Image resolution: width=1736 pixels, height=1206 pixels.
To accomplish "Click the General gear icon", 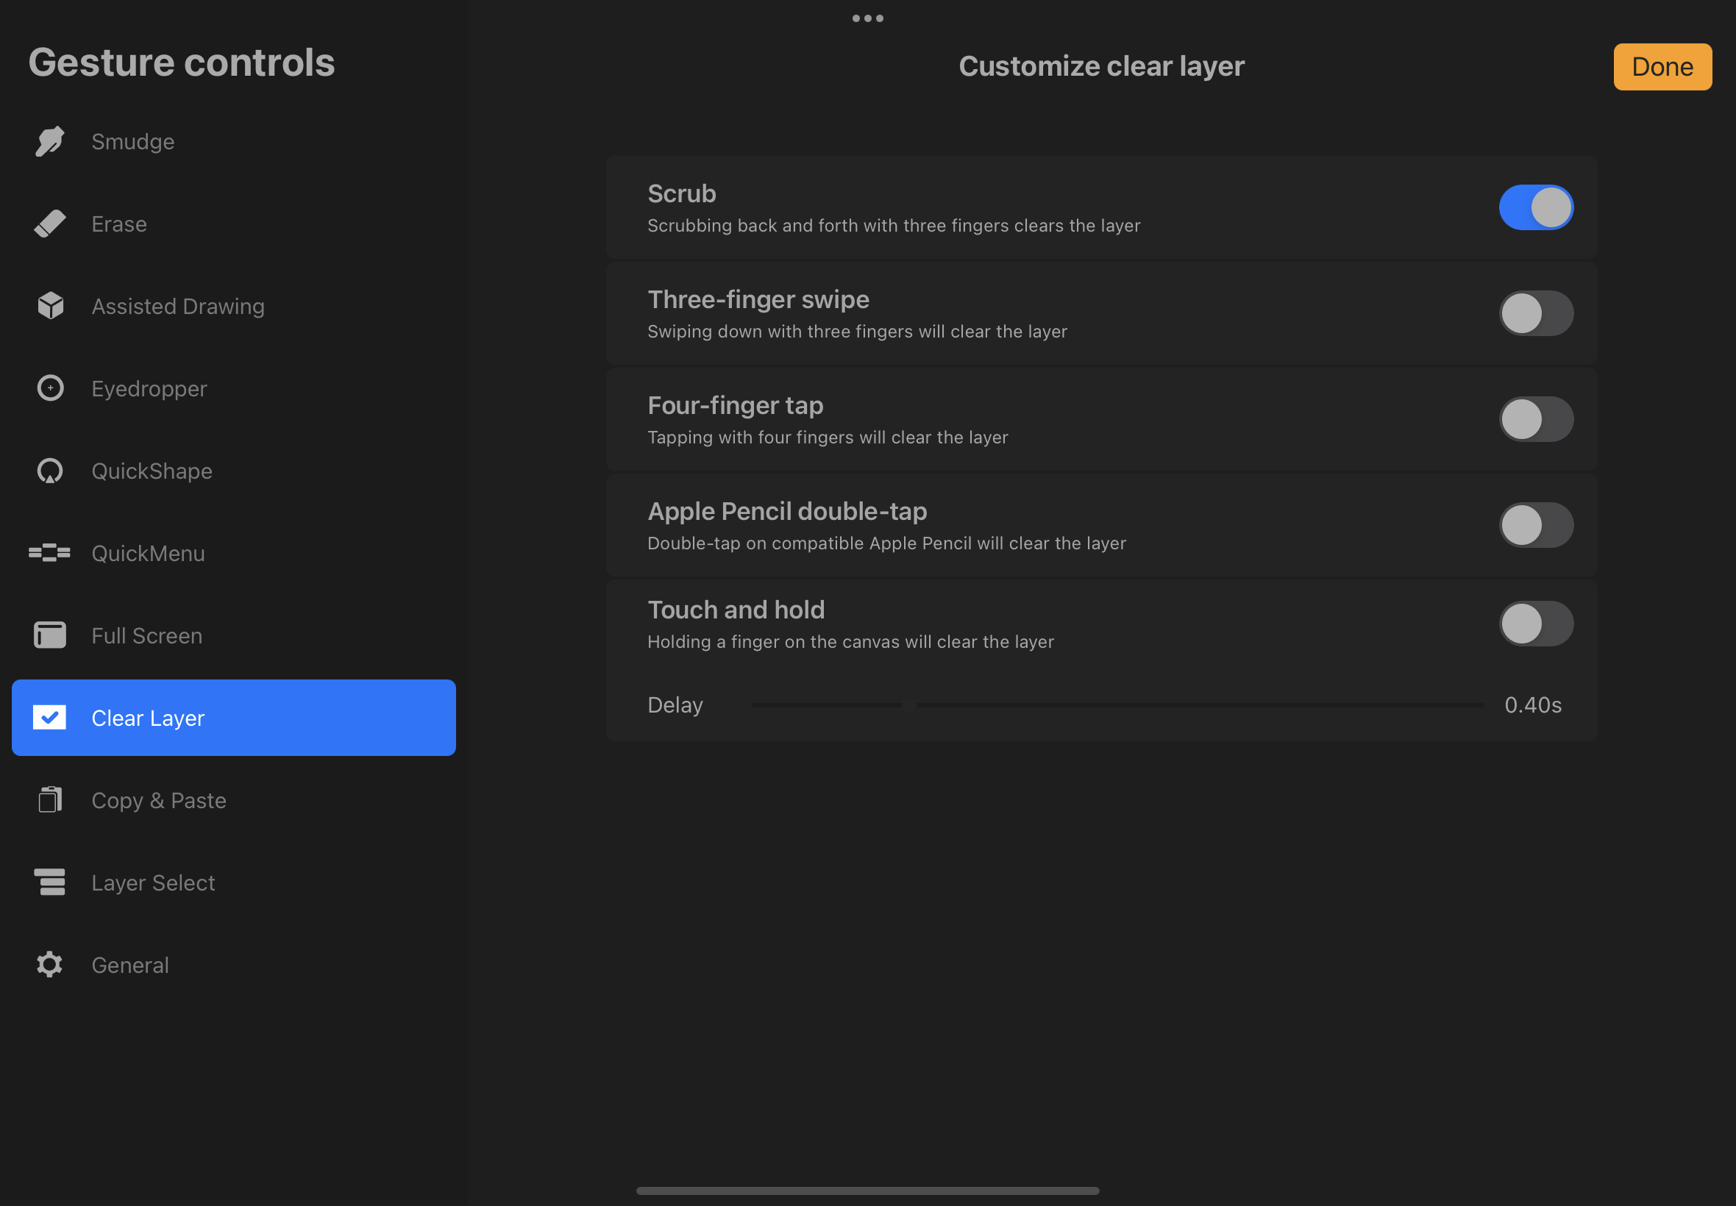I will (x=50, y=965).
